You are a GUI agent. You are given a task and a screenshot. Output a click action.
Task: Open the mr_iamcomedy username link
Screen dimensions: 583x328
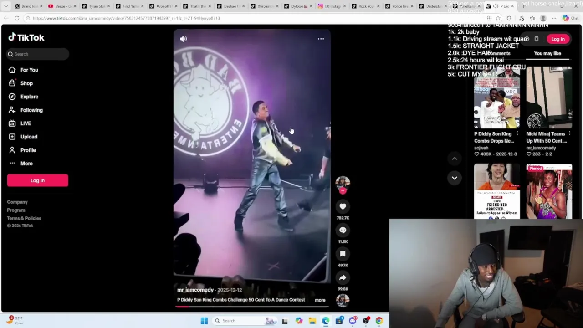[x=195, y=290]
